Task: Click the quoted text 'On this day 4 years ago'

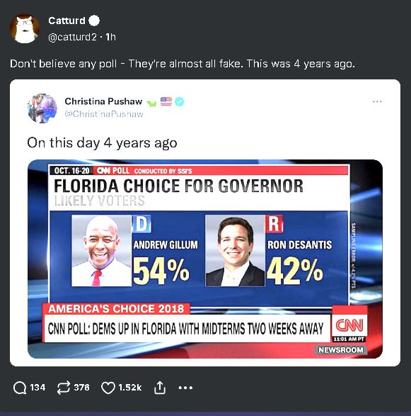Action: pyautogui.click(x=102, y=143)
